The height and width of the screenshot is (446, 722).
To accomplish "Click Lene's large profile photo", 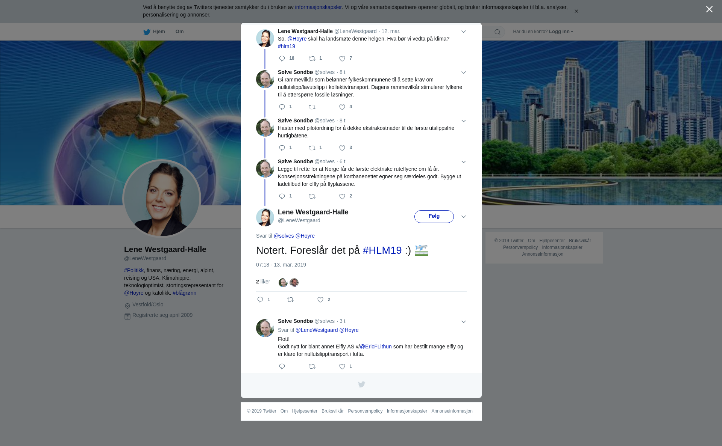I will coord(162,199).
